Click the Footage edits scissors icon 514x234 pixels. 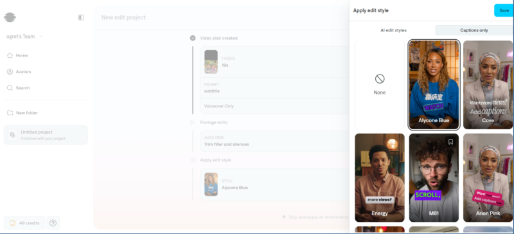pos(193,122)
